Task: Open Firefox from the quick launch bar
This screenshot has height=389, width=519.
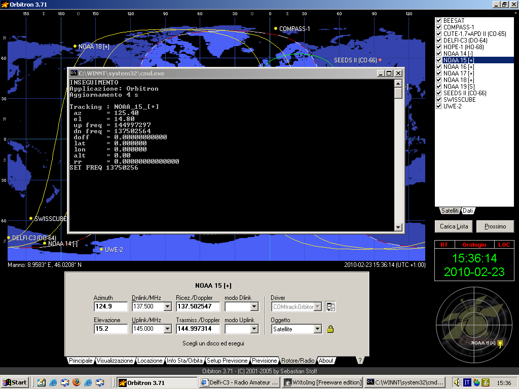Action: [x=77, y=382]
